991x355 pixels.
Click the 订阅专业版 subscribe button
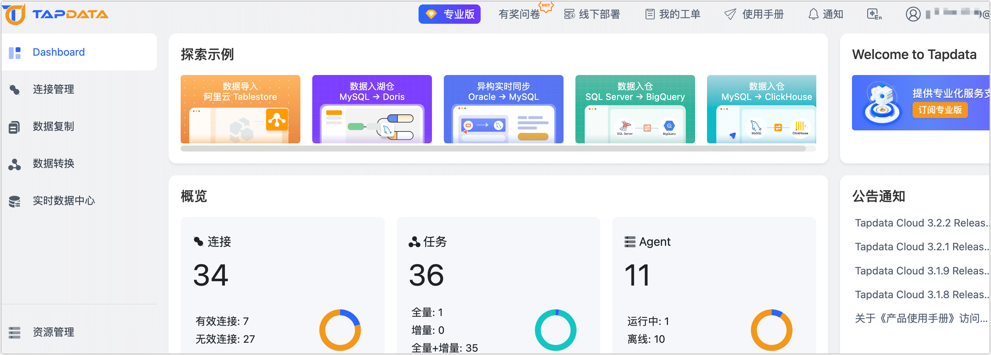click(940, 110)
